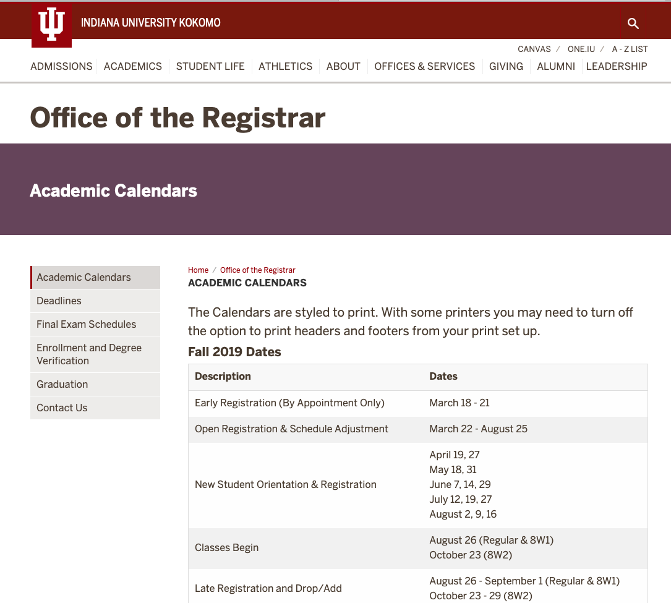Open the ADMISSIONS menu
The width and height of the screenshot is (671, 603).
click(x=61, y=66)
